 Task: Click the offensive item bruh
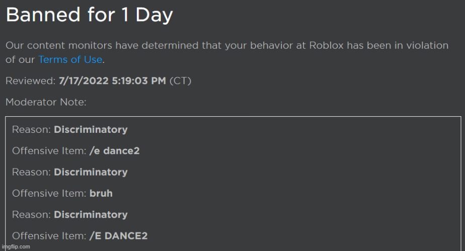(101, 193)
